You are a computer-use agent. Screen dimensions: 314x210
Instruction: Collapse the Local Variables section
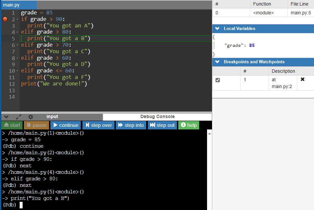click(217, 29)
